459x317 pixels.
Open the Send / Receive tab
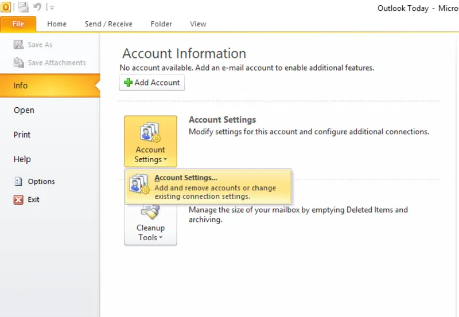pos(108,24)
